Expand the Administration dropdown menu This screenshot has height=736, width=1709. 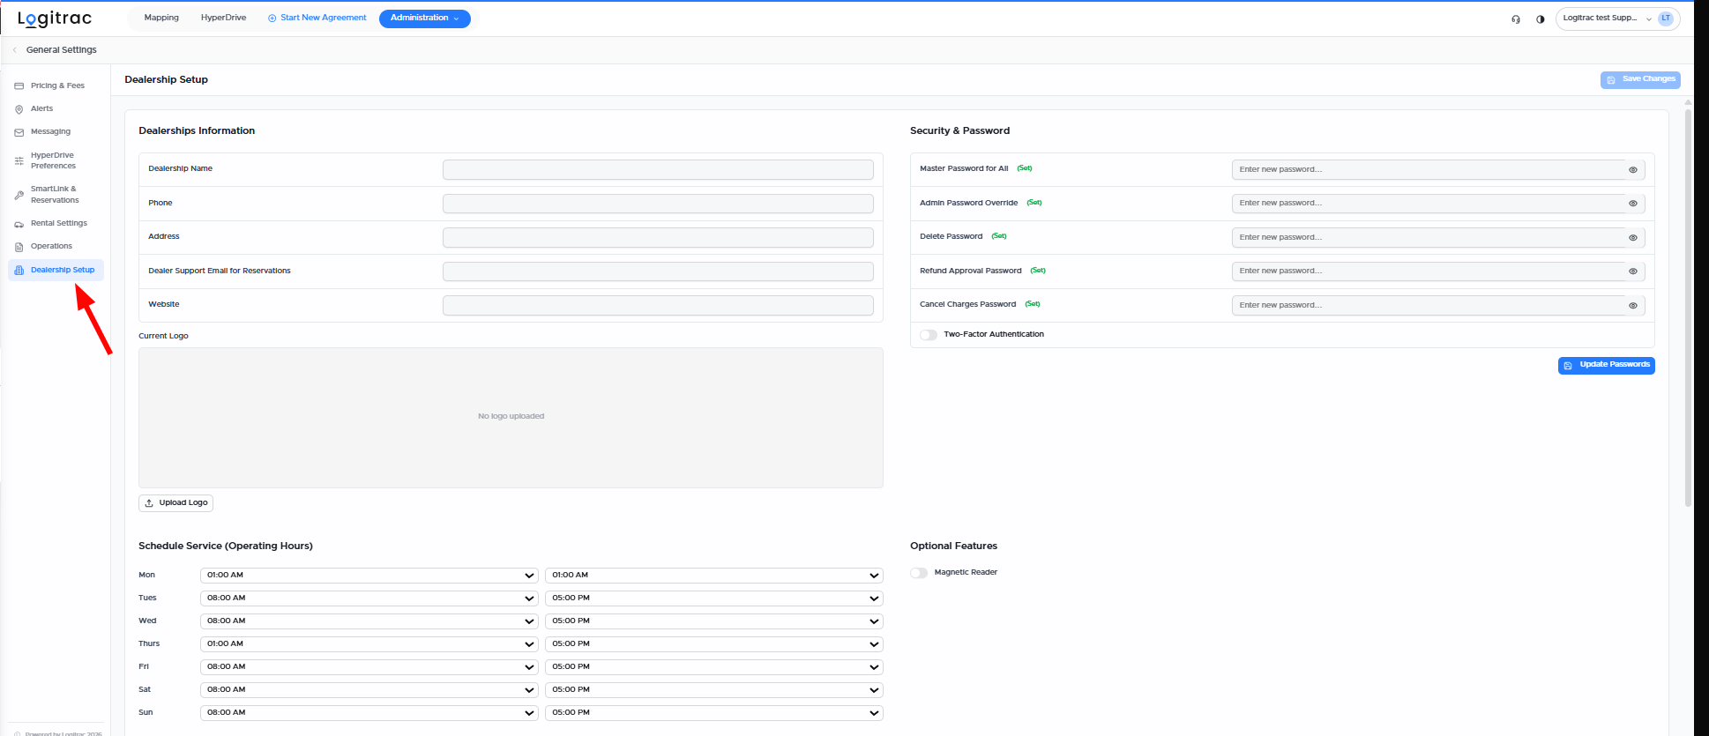tap(425, 19)
